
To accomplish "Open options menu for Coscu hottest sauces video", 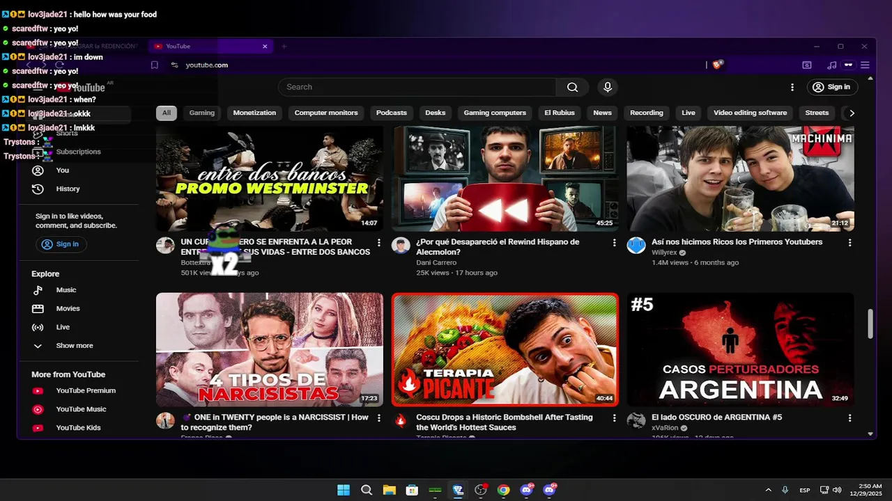I will coord(614,417).
